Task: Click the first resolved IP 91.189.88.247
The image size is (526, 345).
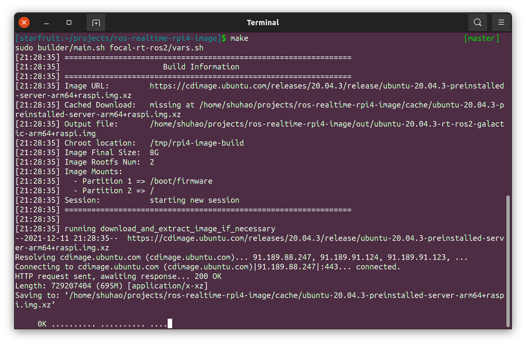Action: (x=282, y=257)
